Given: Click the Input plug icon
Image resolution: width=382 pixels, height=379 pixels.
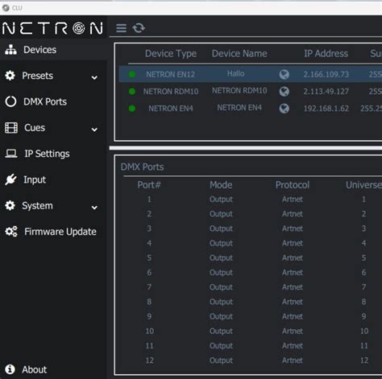Looking at the screenshot, I should (10, 179).
